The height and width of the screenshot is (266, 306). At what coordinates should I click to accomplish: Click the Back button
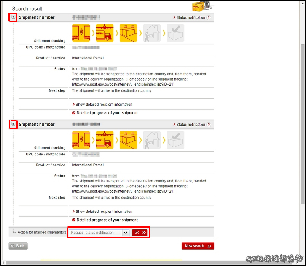(18, 246)
